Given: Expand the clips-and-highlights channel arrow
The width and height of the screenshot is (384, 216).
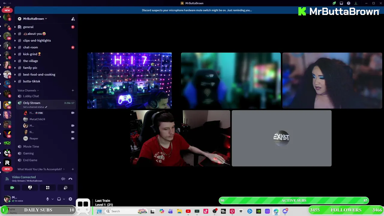Looking at the screenshot, I should point(15,40).
